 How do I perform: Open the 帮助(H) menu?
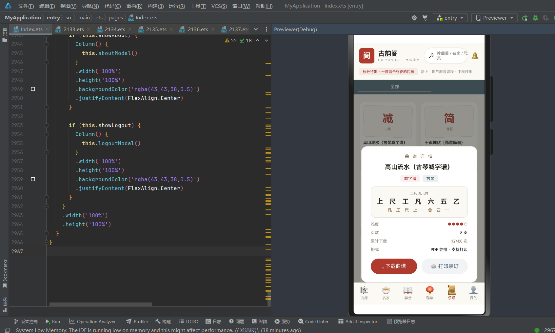[264, 6]
